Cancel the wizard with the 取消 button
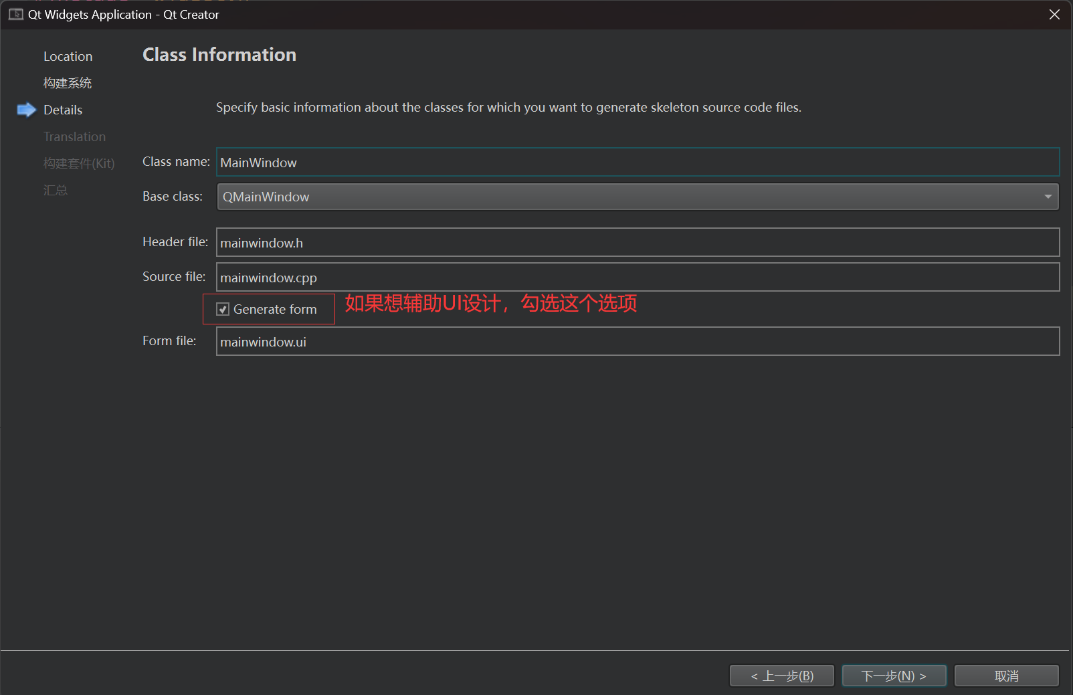The height and width of the screenshot is (695, 1073). pos(1006,676)
